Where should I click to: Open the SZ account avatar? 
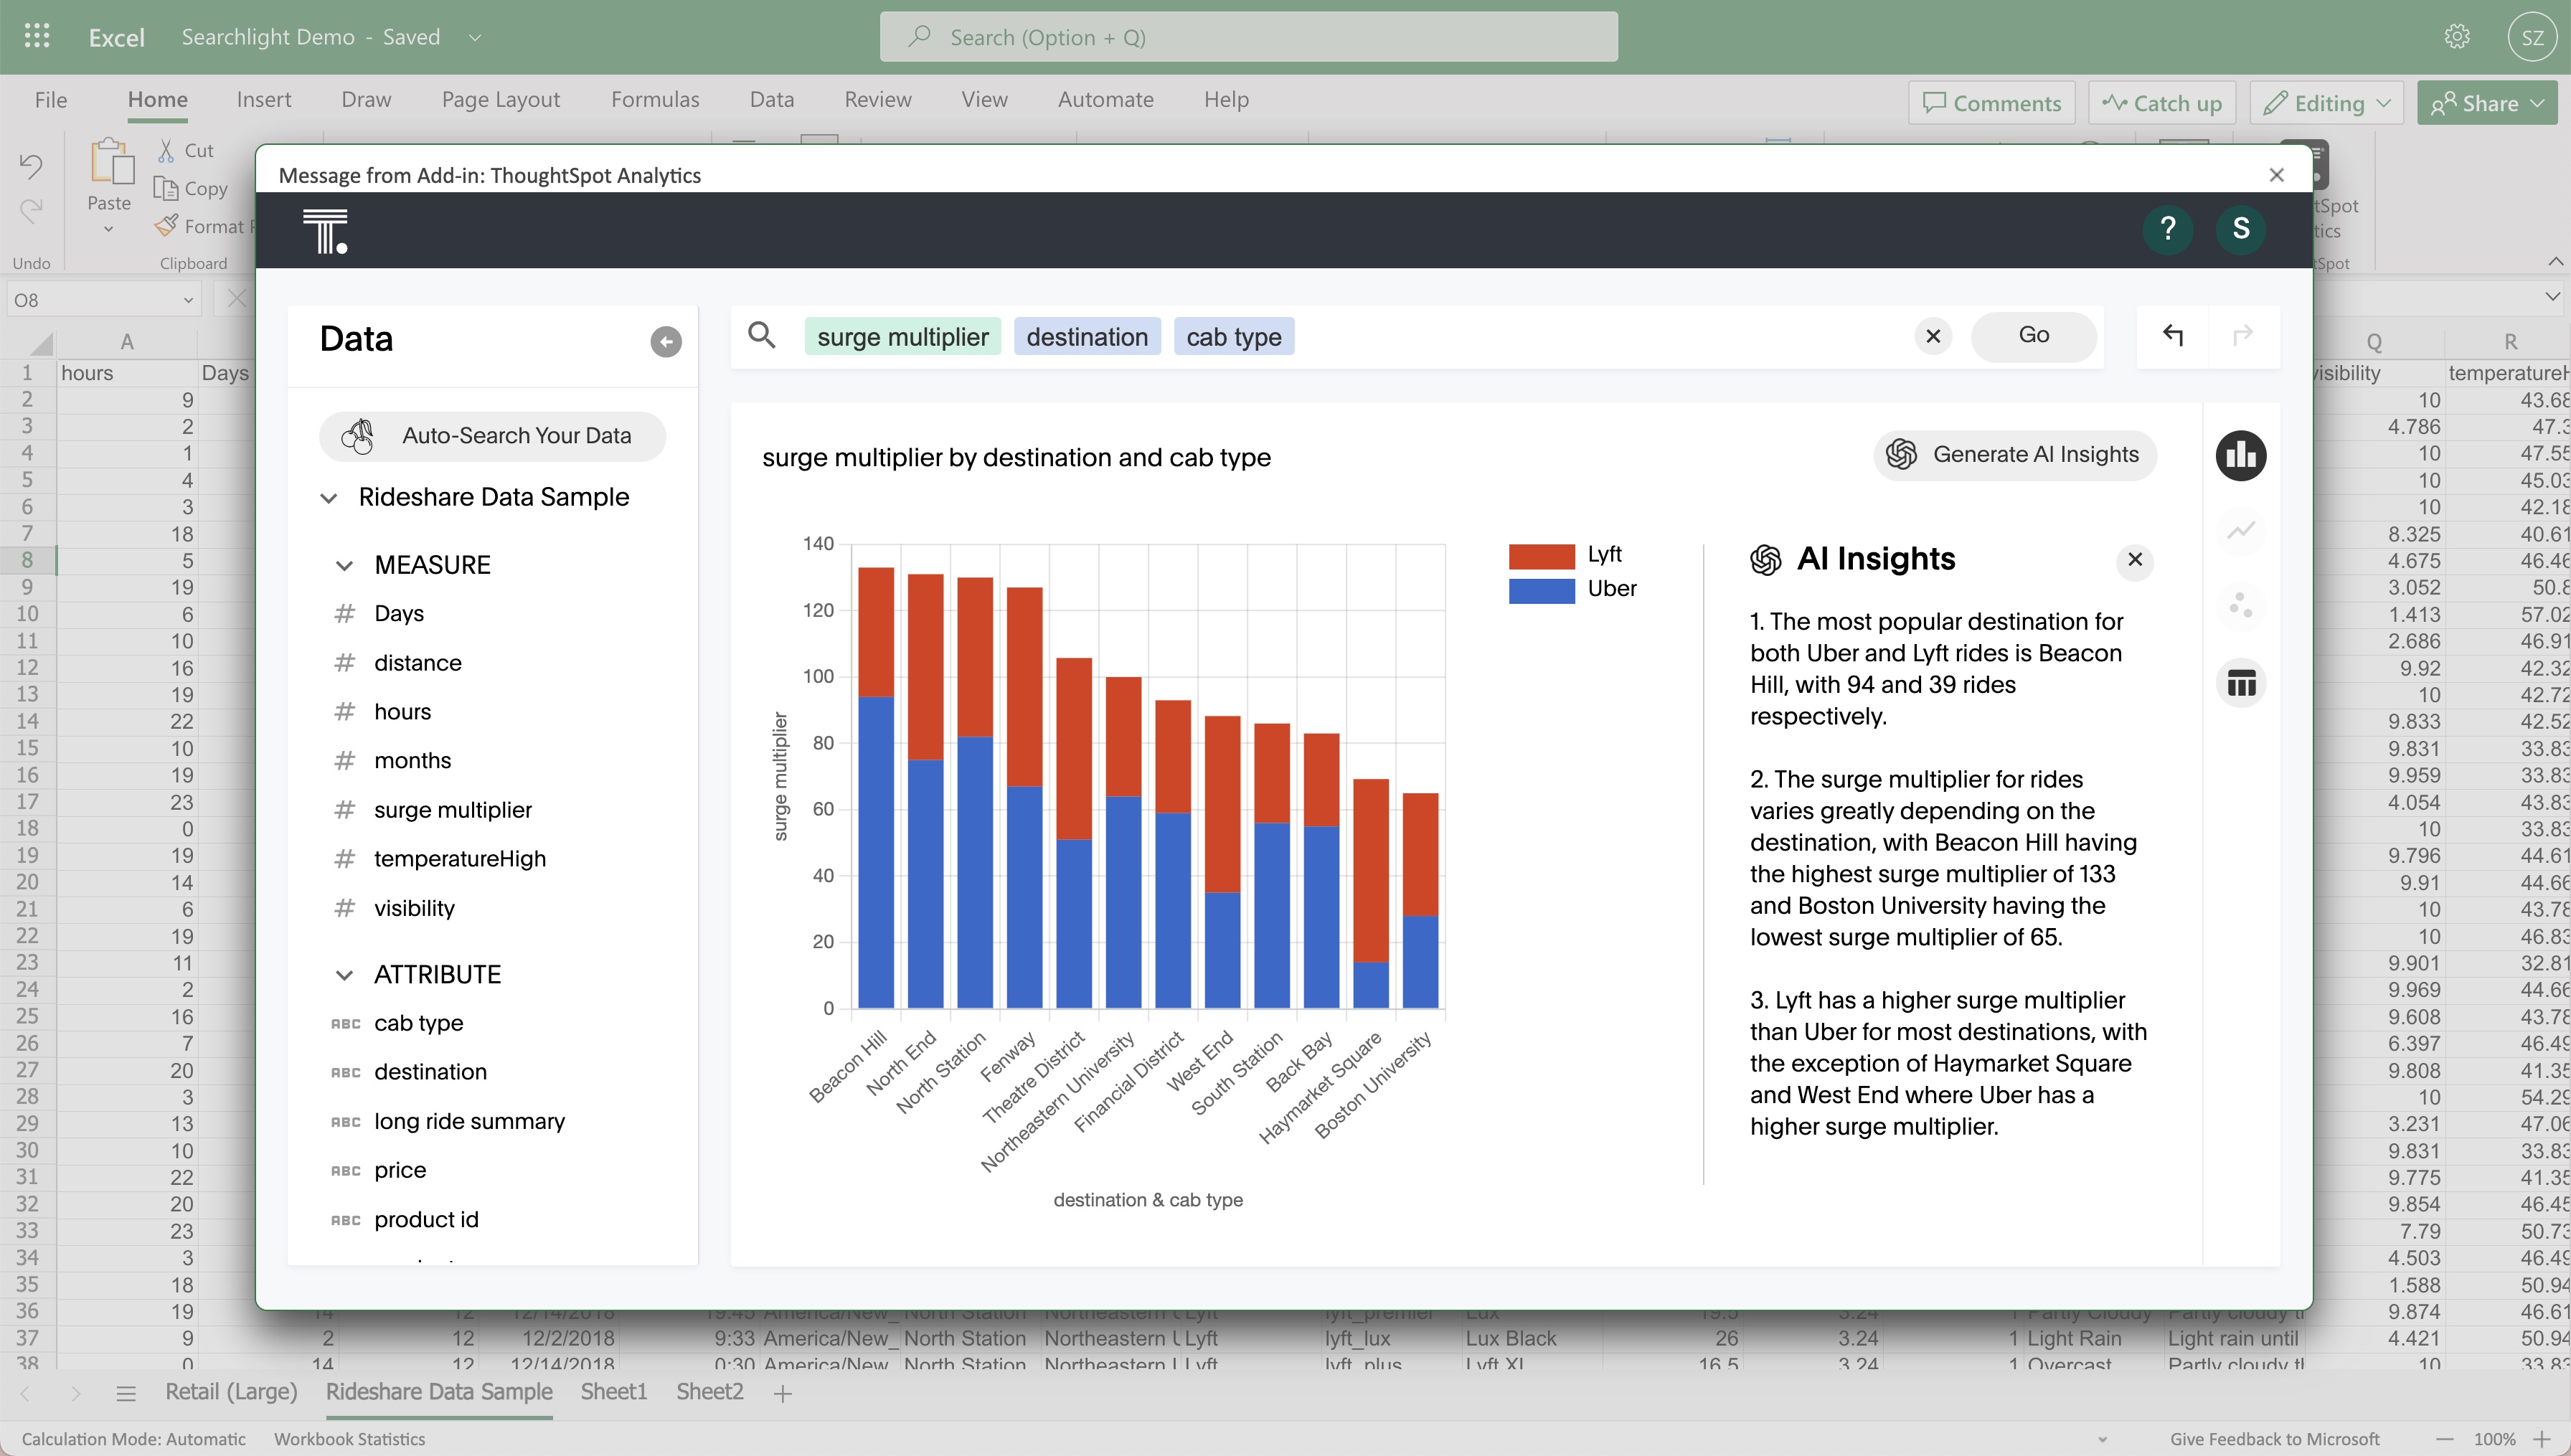click(2532, 37)
